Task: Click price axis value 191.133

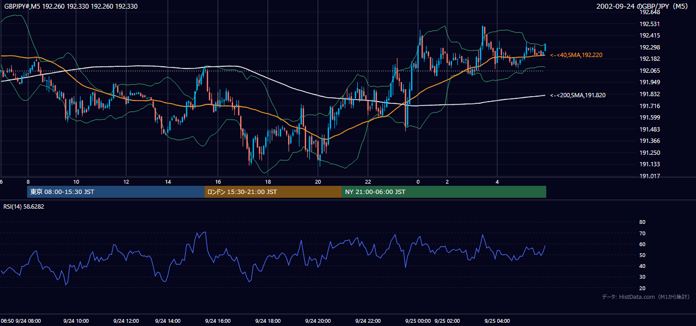Action: pos(649,164)
